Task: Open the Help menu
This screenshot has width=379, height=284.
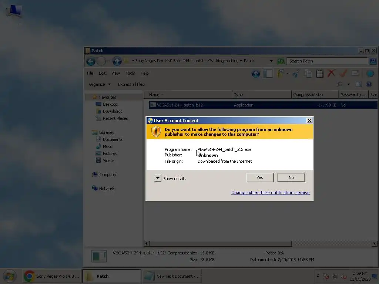Action: 145,73
